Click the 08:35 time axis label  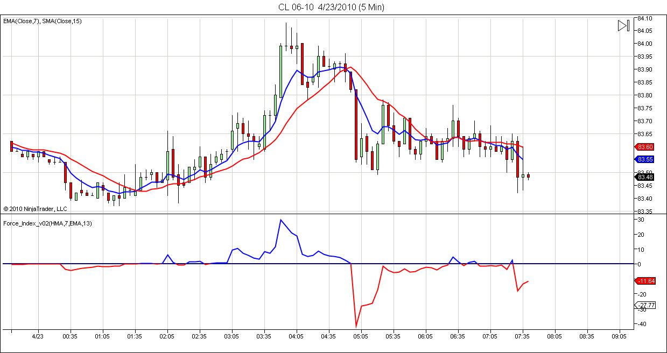587,336
